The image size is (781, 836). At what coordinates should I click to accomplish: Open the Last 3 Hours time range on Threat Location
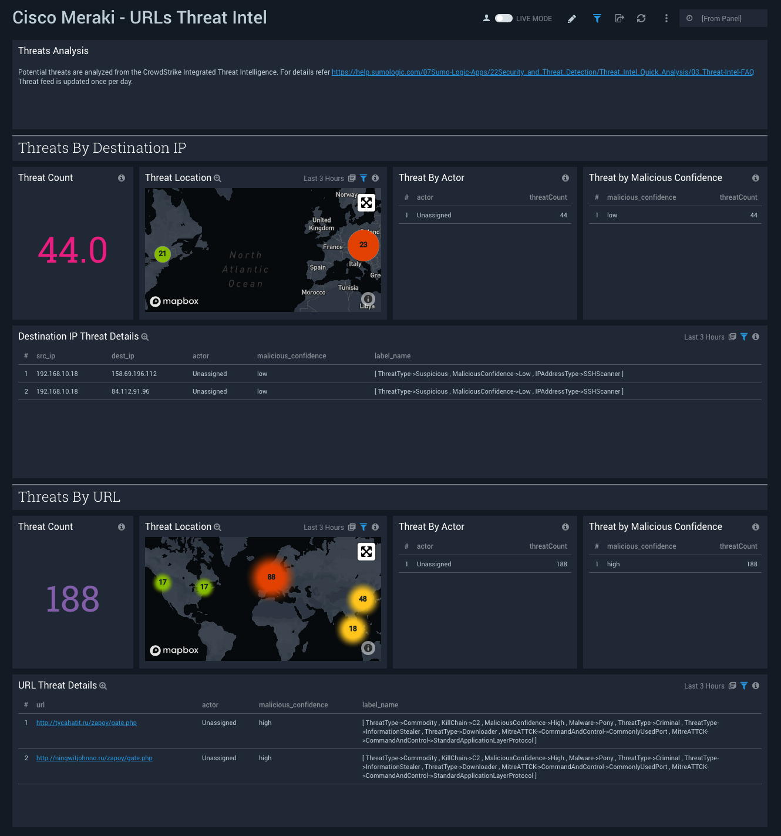tap(324, 178)
